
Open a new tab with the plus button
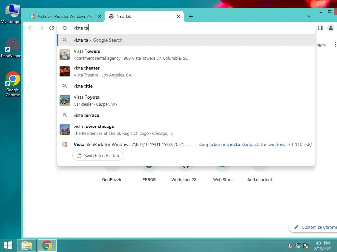click(x=191, y=16)
